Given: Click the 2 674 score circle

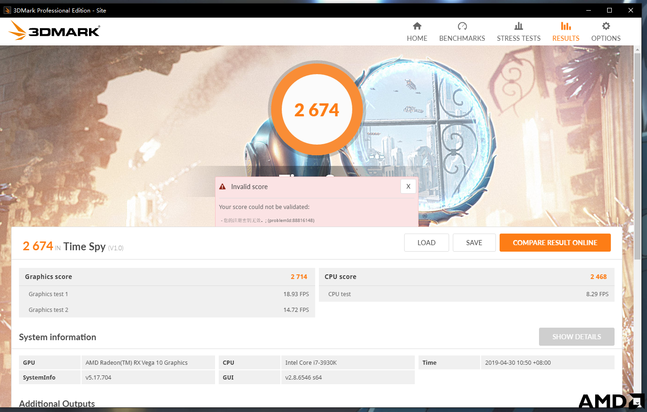Looking at the screenshot, I should [x=317, y=110].
